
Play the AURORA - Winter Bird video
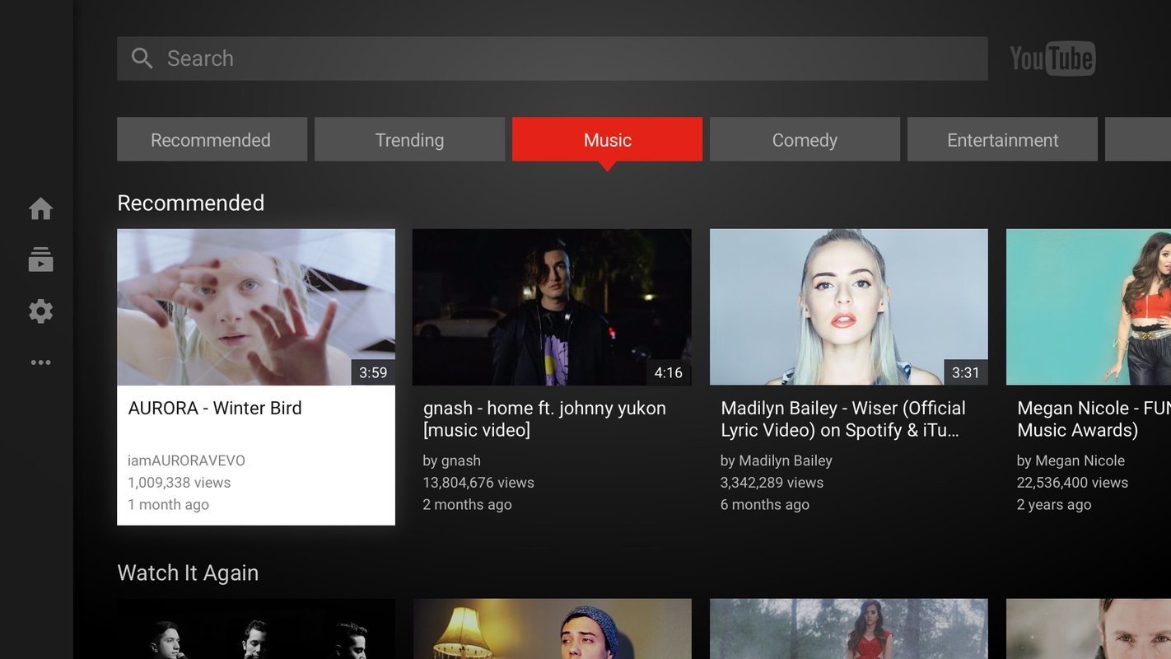[x=256, y=306]
